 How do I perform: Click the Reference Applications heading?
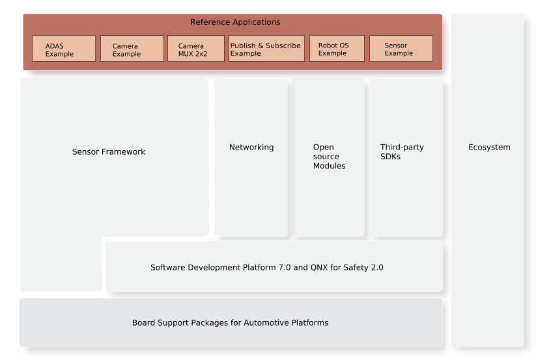tap(235, 22)
